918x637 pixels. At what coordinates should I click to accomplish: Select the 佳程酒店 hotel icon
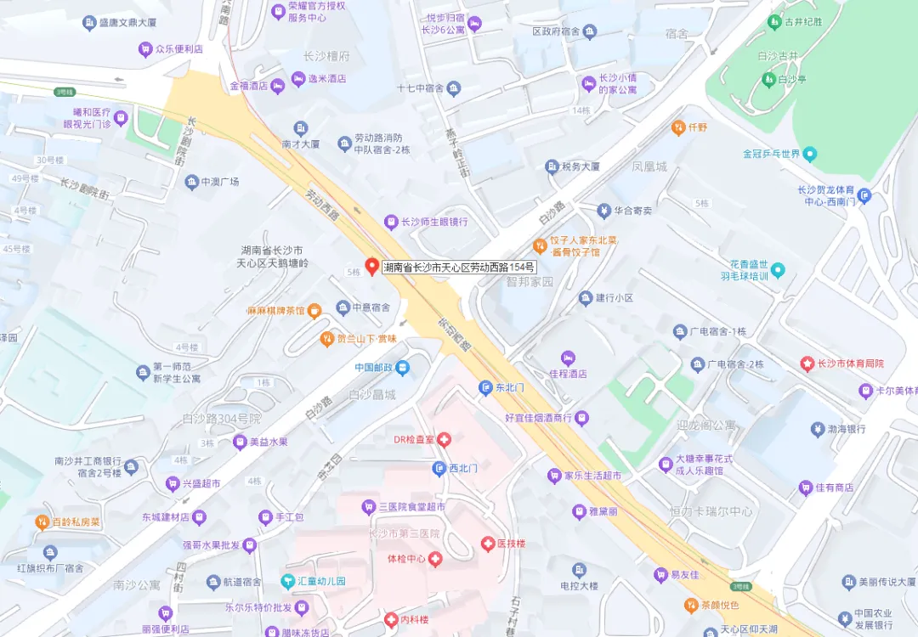568,358
